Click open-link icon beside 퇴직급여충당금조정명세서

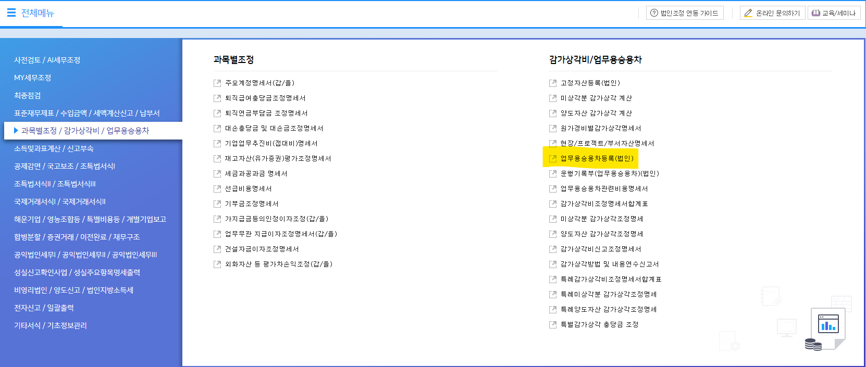(217, 98)
